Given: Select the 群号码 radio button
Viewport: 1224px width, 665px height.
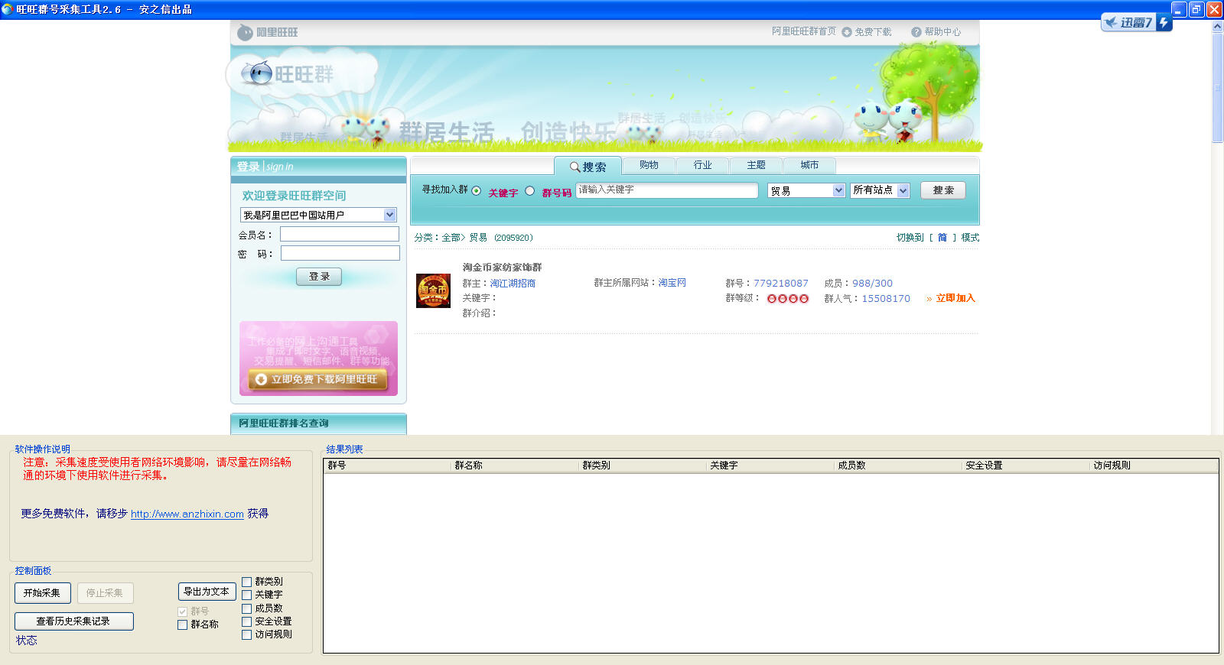Looking at the screenshot, I should tap(529, 191).
